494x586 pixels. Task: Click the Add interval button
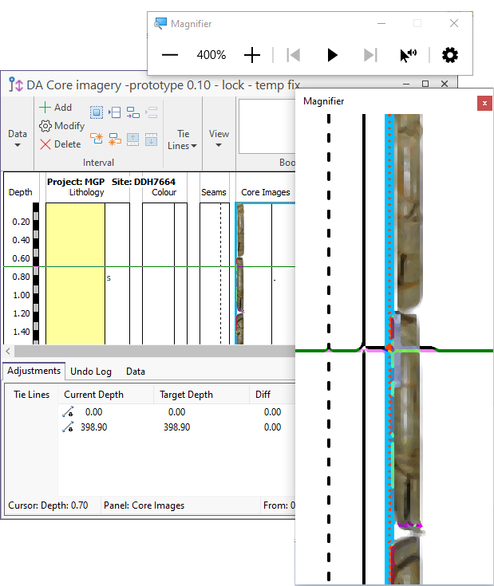click(56, 108)
